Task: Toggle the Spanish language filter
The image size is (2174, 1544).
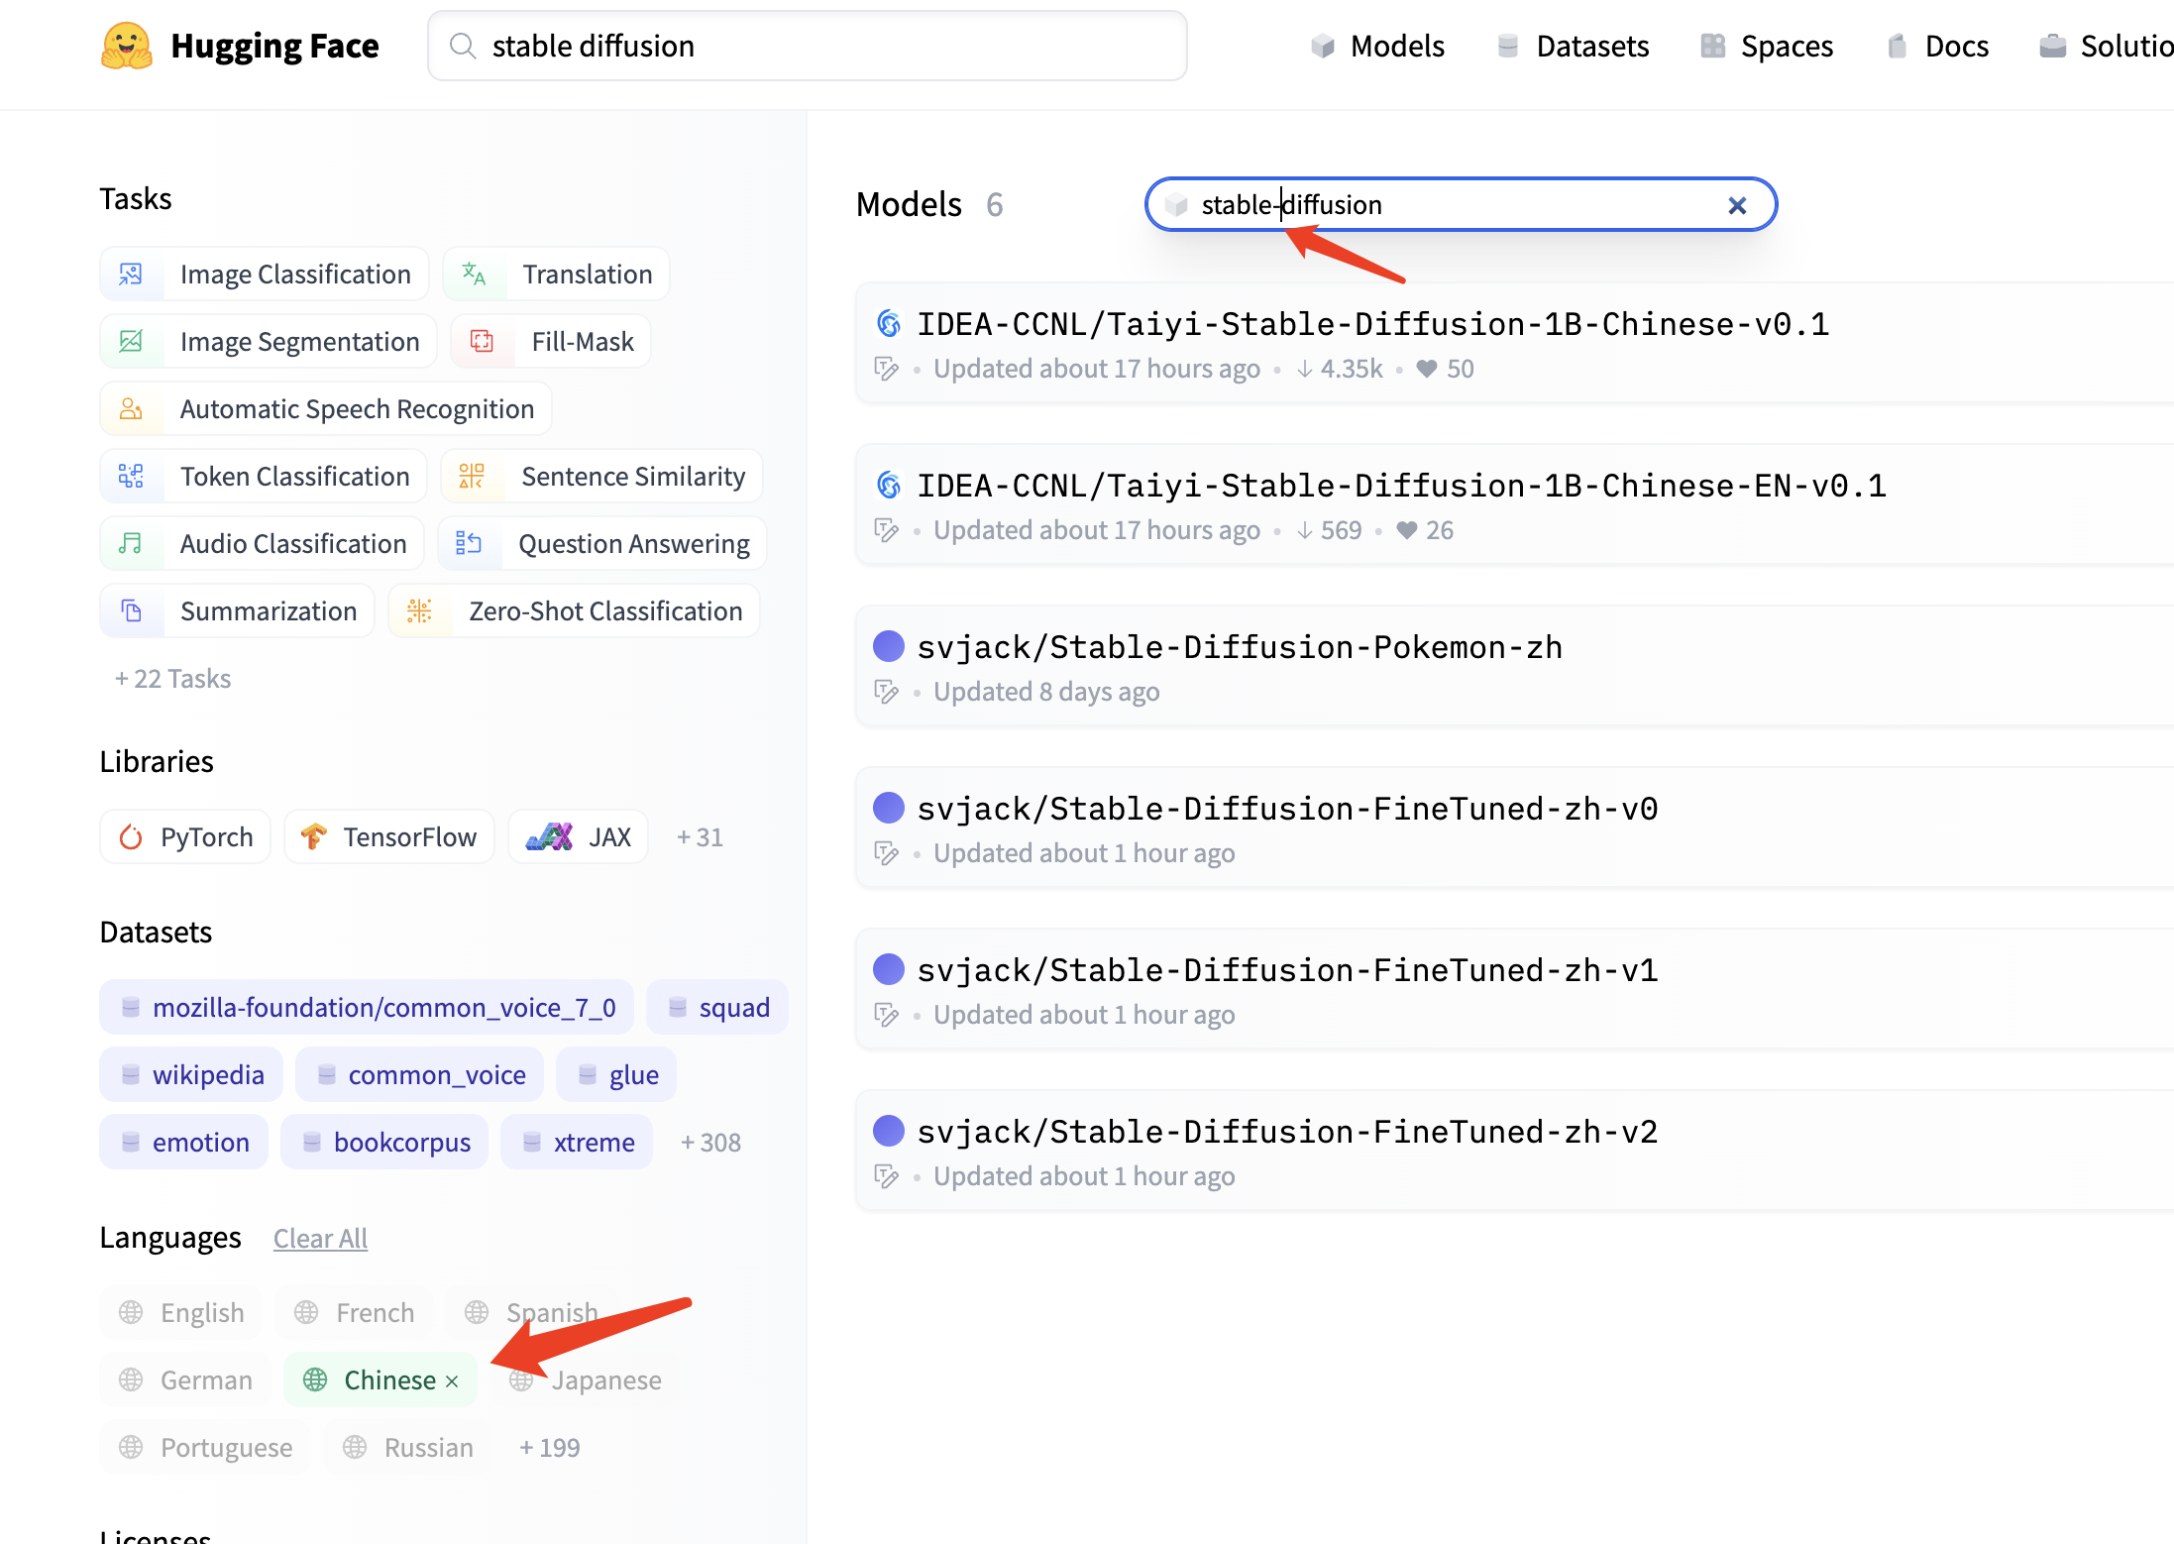Action: coord(531,1312)
